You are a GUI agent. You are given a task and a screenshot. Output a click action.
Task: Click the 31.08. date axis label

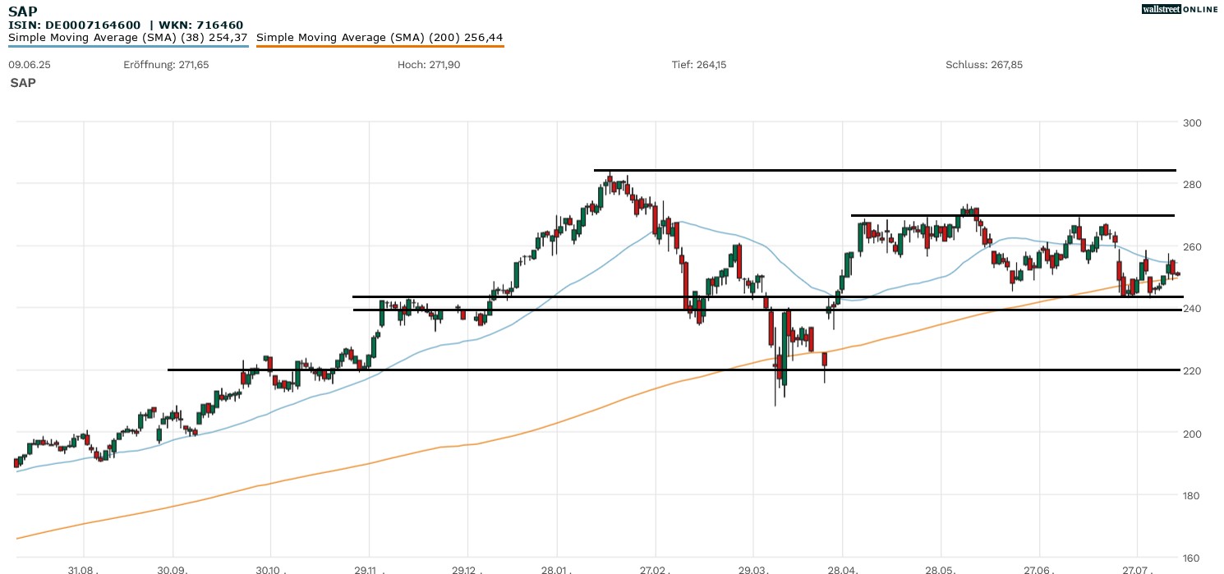click(84, 569)
